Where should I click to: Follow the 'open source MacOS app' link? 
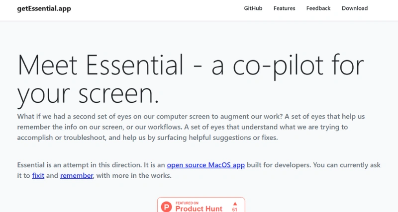[206, 165]
